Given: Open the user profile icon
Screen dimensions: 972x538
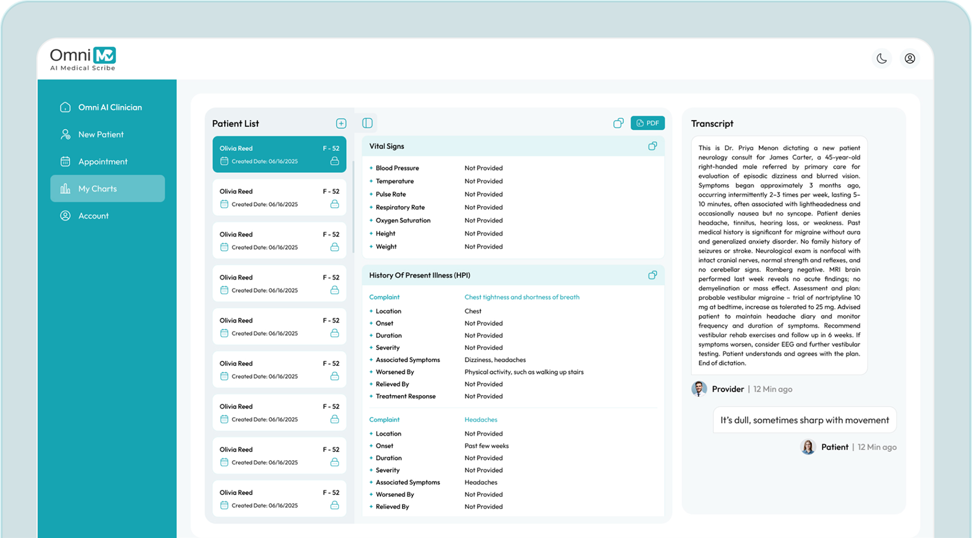Looking at the screenshot, I should [910, 58].
